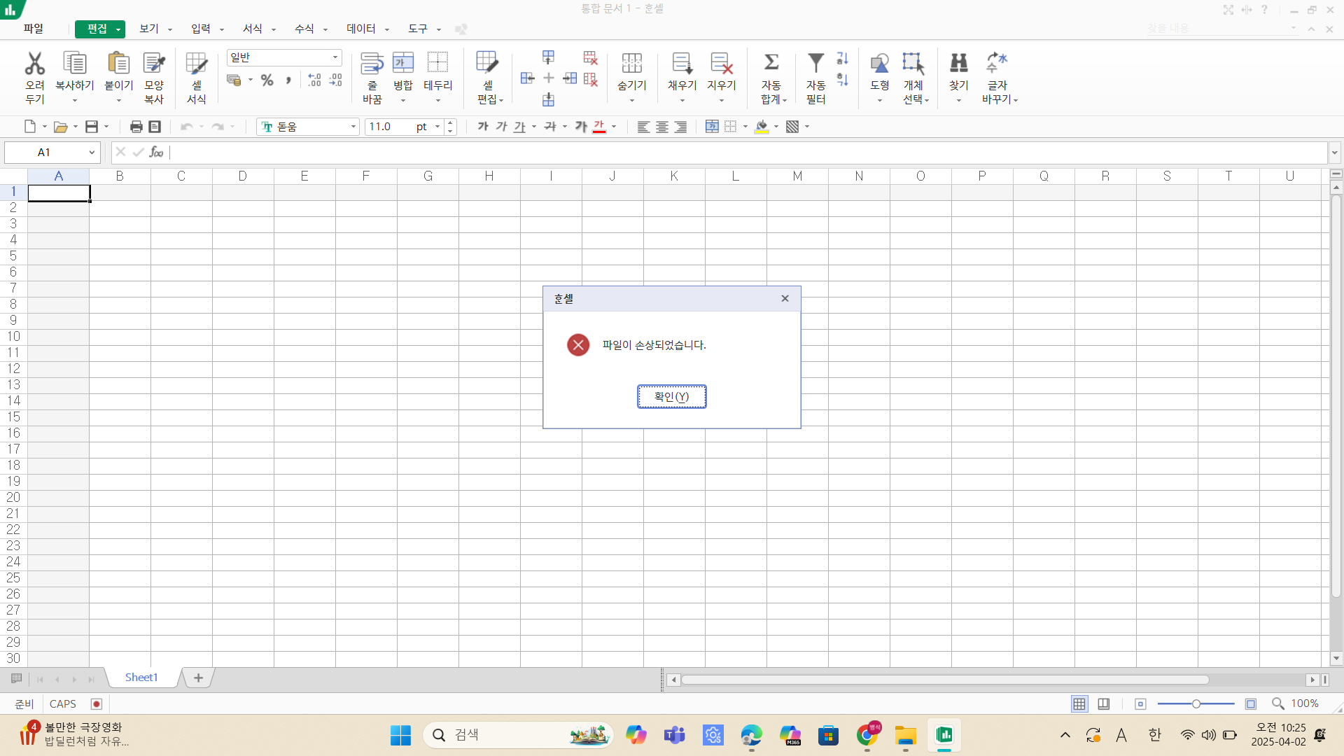Click the save diskette icon

tap(92, 127)
